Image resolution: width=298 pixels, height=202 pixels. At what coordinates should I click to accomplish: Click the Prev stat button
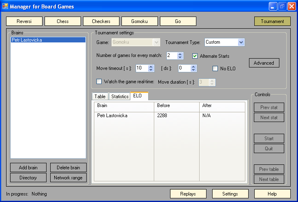pos(269,107)
